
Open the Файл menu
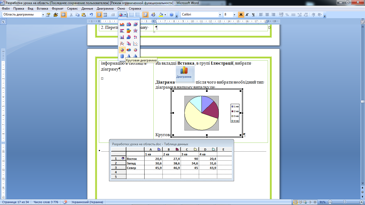[x=6, y=9]
